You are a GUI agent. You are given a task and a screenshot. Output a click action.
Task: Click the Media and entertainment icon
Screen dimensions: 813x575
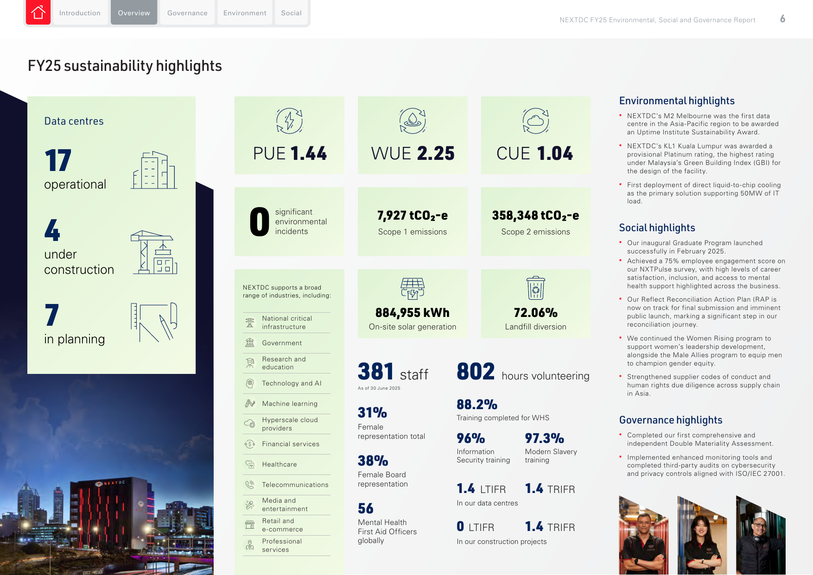pos(250,505)
